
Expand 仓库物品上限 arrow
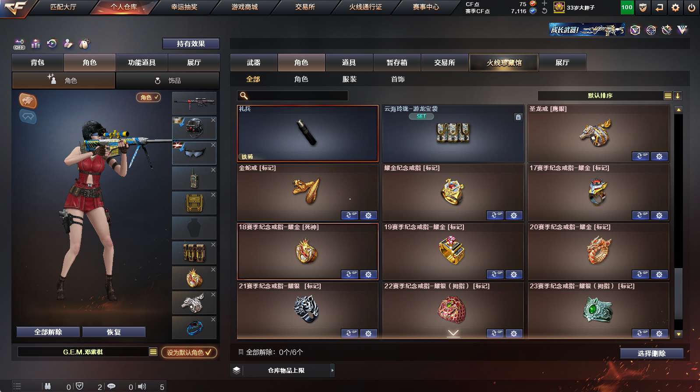coord(332,370)
